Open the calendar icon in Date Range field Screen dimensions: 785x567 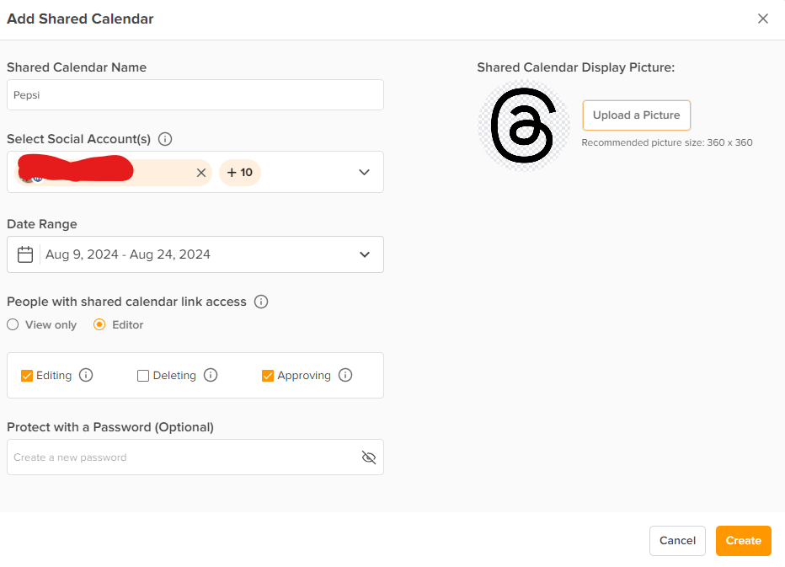click(x=24, y=254)
